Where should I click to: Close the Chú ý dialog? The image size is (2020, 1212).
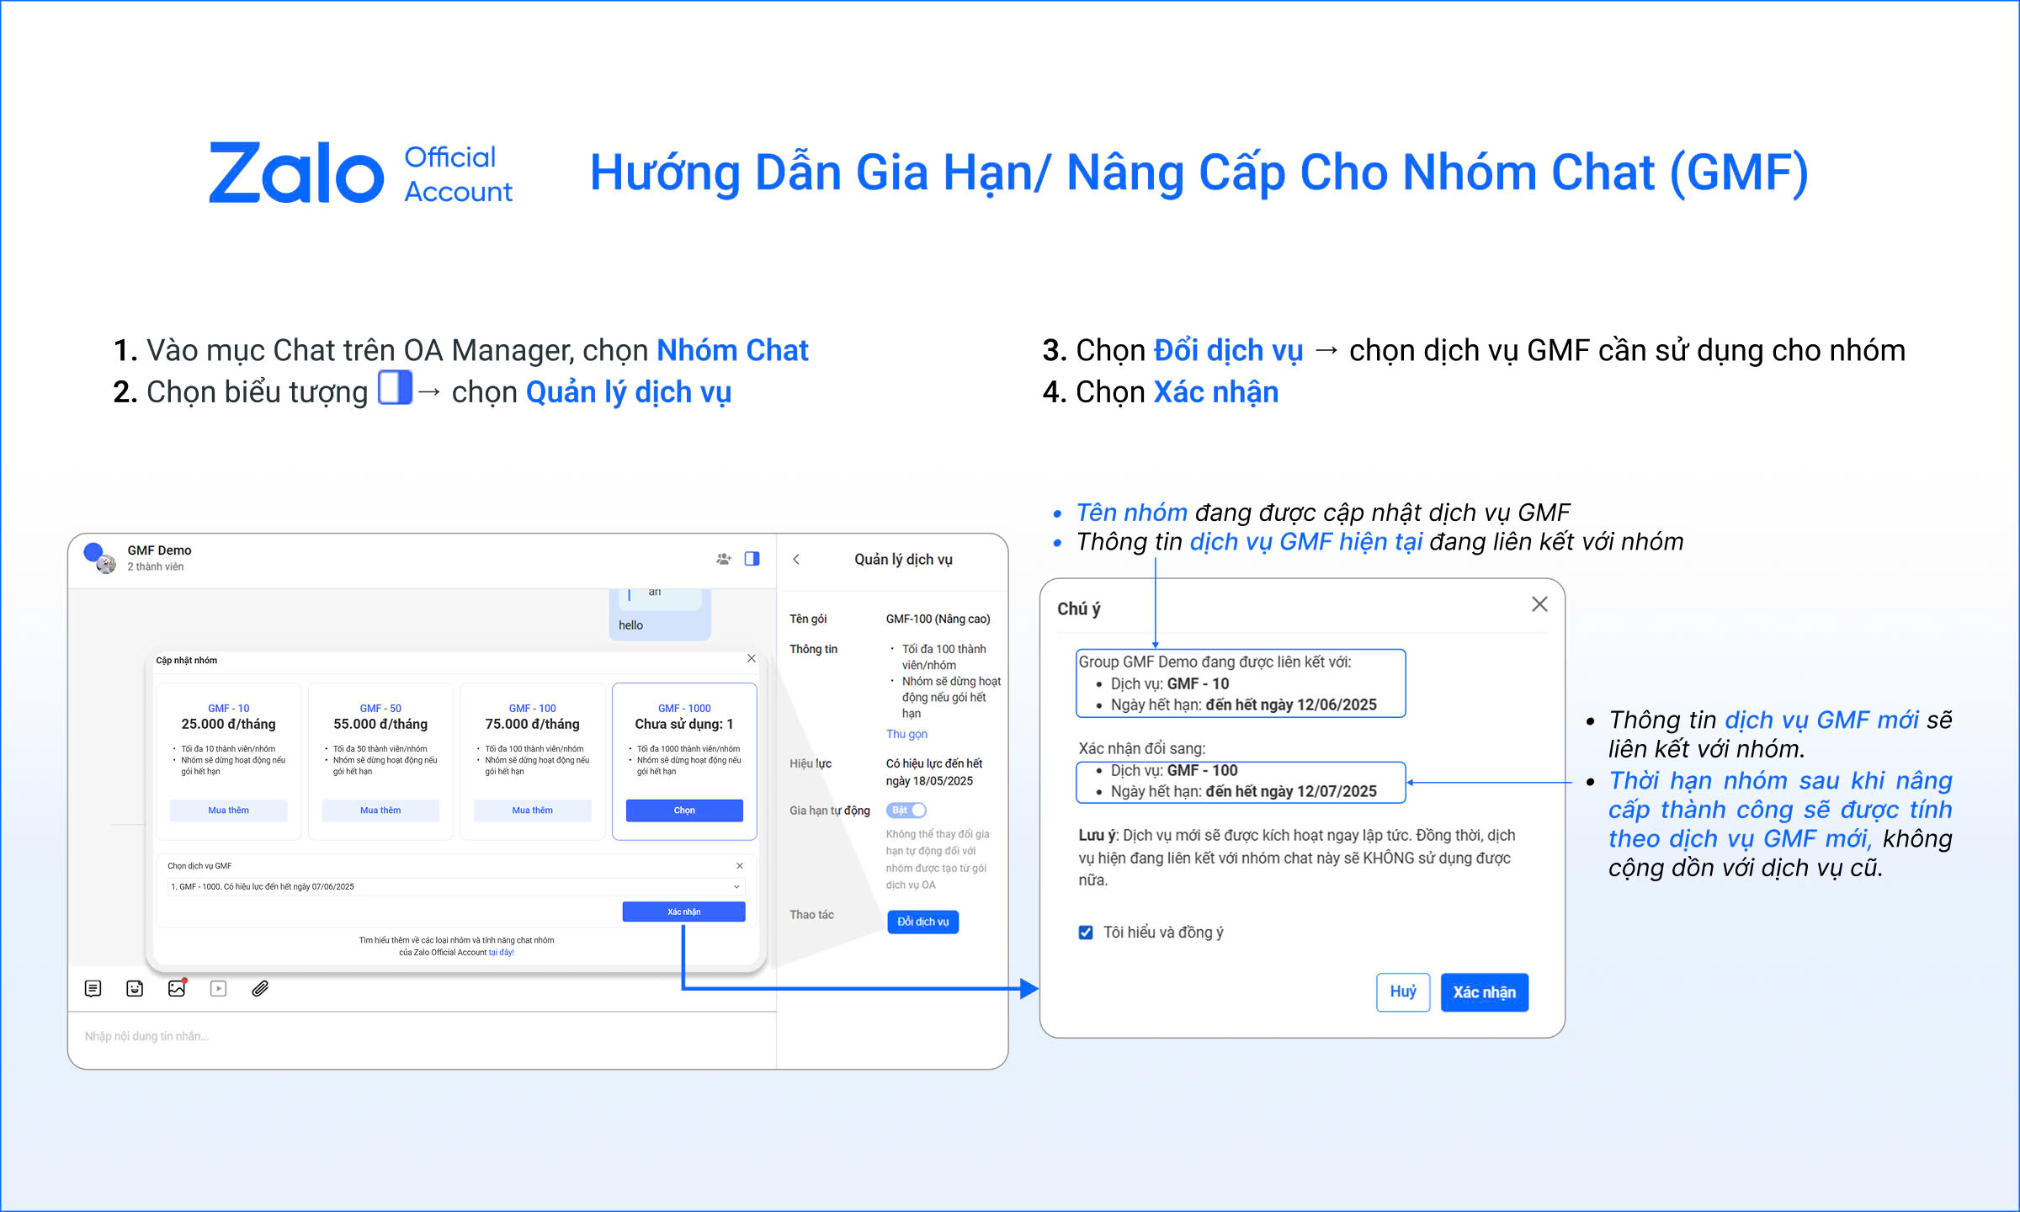click(x=1539, y=604)
